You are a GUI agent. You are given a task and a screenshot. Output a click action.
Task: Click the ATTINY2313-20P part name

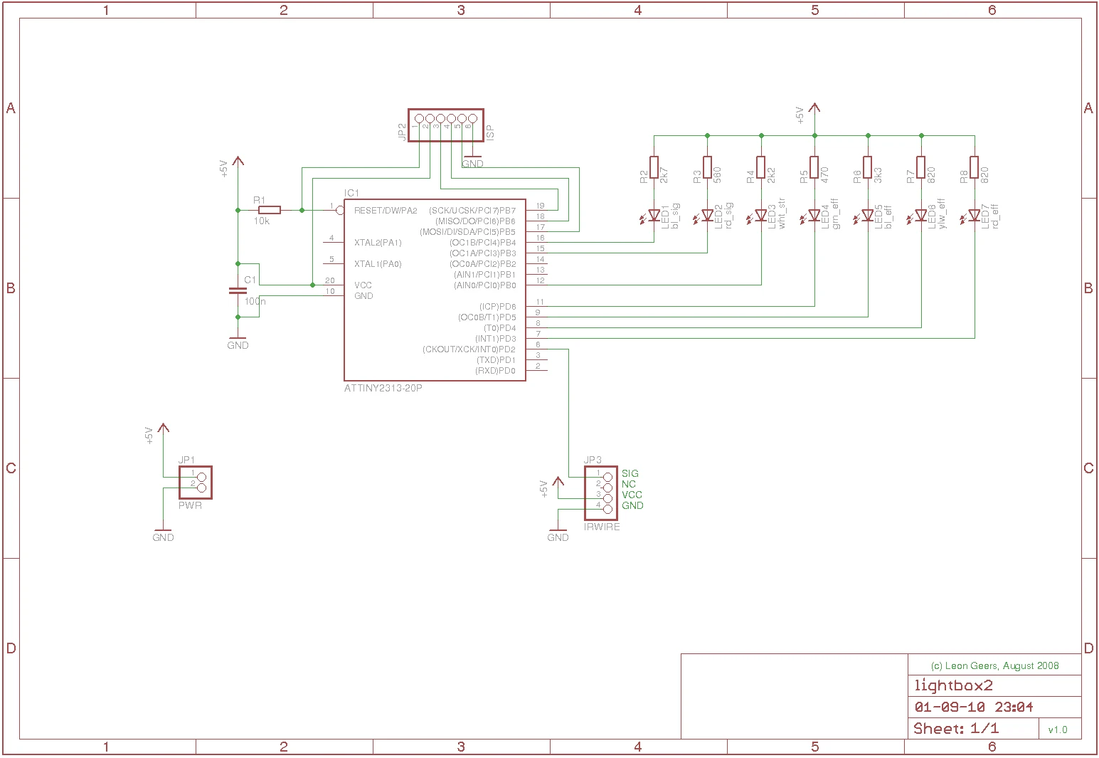383,389
